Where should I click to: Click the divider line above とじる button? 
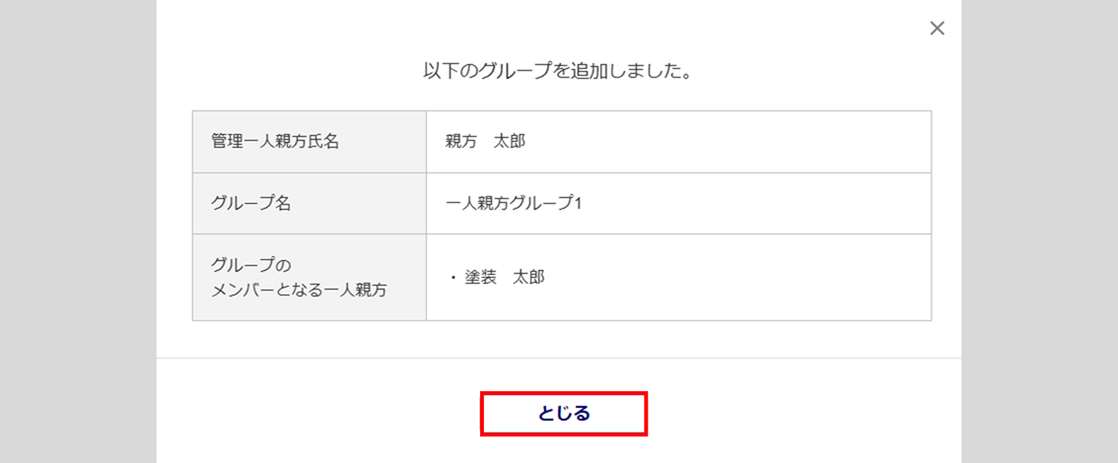(558, 358)
